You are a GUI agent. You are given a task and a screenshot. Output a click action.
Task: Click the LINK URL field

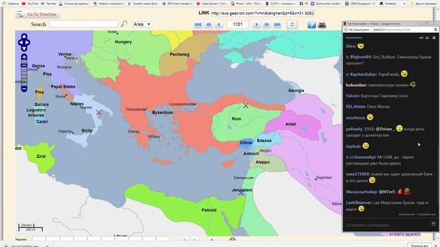tap(263, 13)
